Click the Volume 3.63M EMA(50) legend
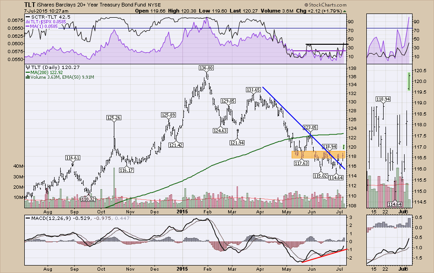The height and width of the screenshot is (273, 434). [60, 77]
